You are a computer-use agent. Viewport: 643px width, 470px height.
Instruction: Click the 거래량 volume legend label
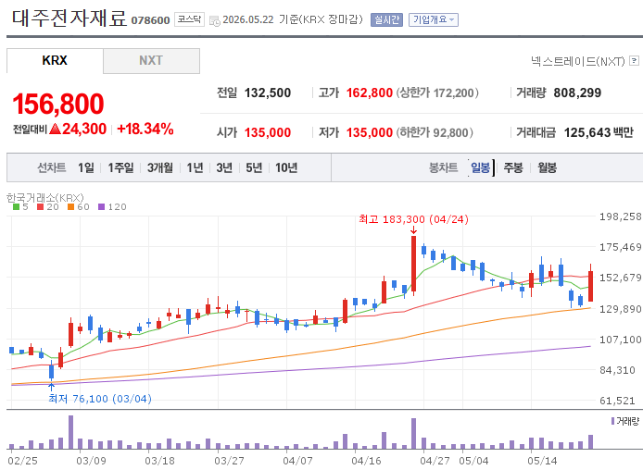tap(628, 421)
